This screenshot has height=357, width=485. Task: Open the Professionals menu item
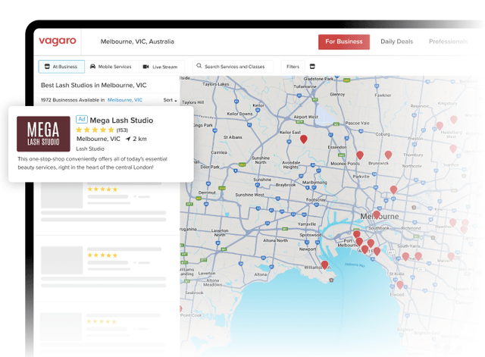click(448, 42)
